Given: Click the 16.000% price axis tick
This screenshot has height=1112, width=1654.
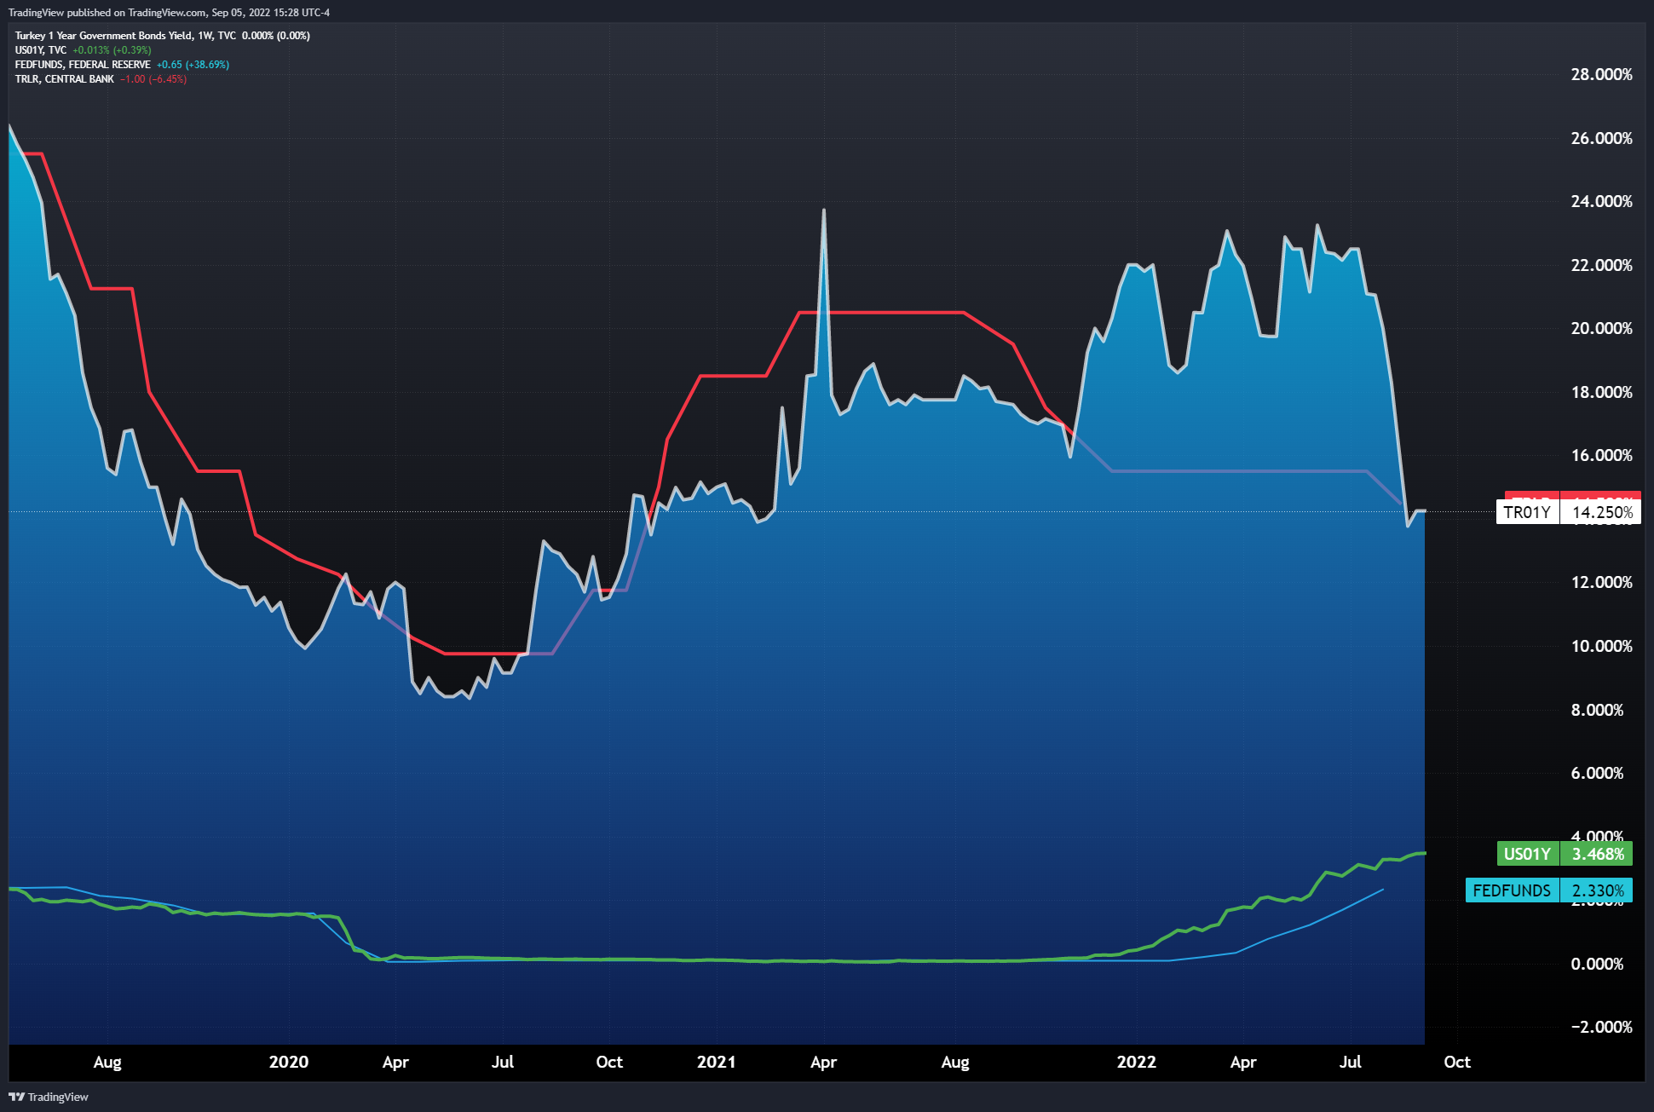Looking at the screenshot, I should (1601, 456).
